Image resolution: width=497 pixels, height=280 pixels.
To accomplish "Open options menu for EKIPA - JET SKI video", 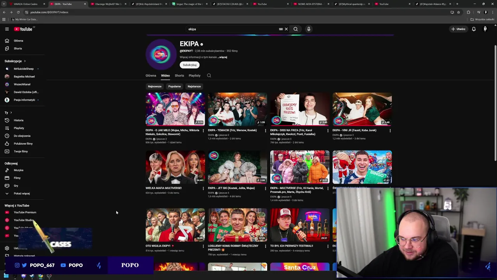I will click(266, 188).
